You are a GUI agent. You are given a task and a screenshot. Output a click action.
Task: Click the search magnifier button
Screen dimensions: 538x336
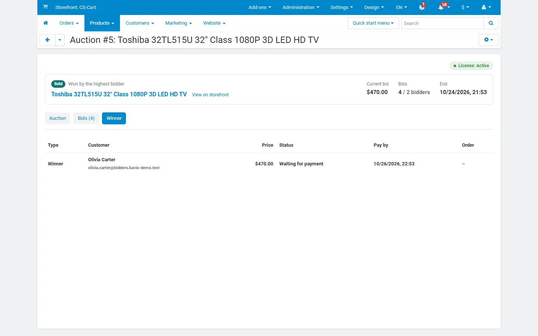(x=491, y=23)
